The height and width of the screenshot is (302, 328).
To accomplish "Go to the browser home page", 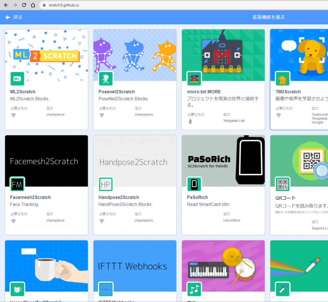I will 33,5.
